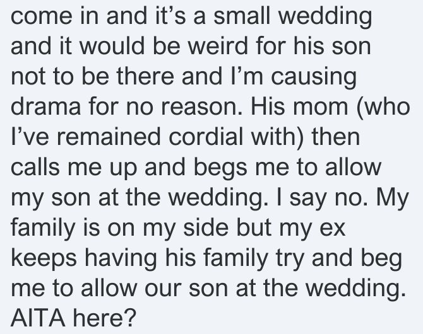Screen dimensions: 423x334
Task: Click the word "AITA"
Action: pyautogui.click(x=38, y=318)
